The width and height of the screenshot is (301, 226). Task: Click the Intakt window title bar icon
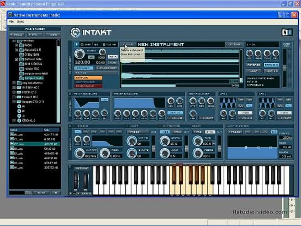(10, 15)
